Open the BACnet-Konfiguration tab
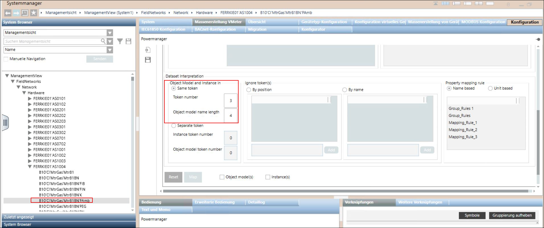544x228 pixels. (x=215, y=29)
